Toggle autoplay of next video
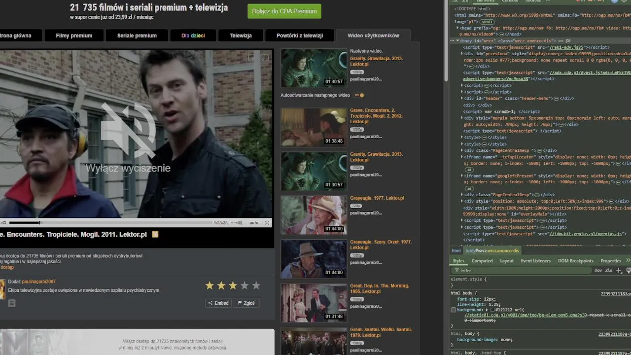631x355 pixels. [359, 95]
